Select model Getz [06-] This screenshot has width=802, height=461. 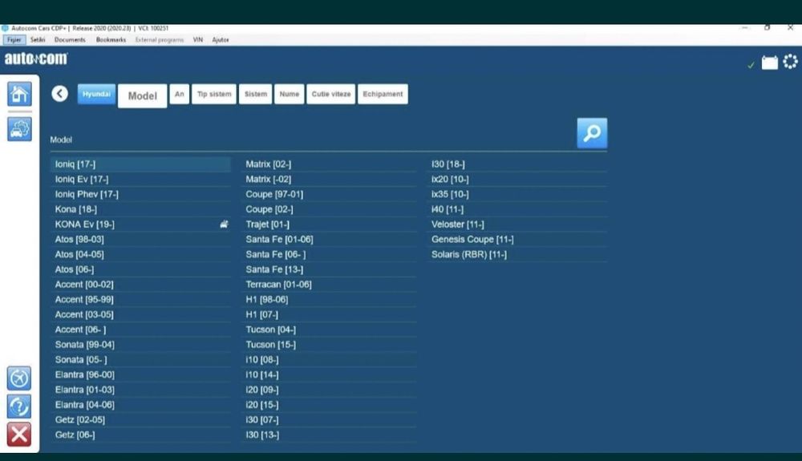[140, 435]
